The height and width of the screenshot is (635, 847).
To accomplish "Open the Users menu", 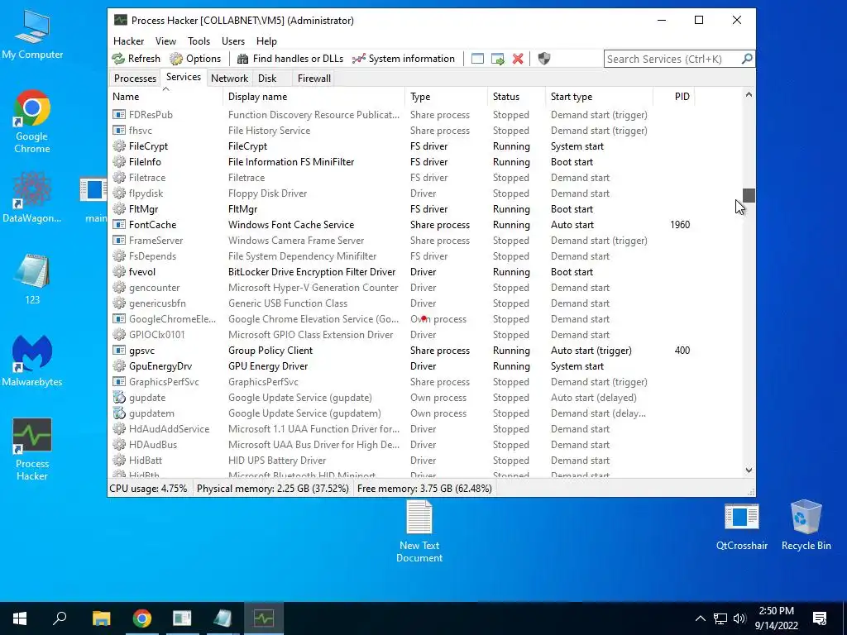I will tap(232, 41).
